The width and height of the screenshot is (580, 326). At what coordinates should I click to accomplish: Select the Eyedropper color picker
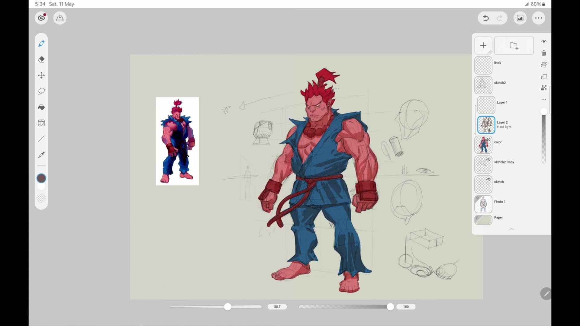(x=41, y=155)
